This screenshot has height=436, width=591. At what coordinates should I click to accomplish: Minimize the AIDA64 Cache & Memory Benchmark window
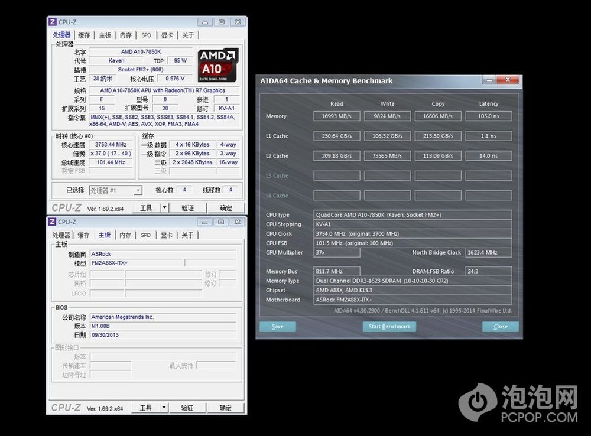click(489, 80)
